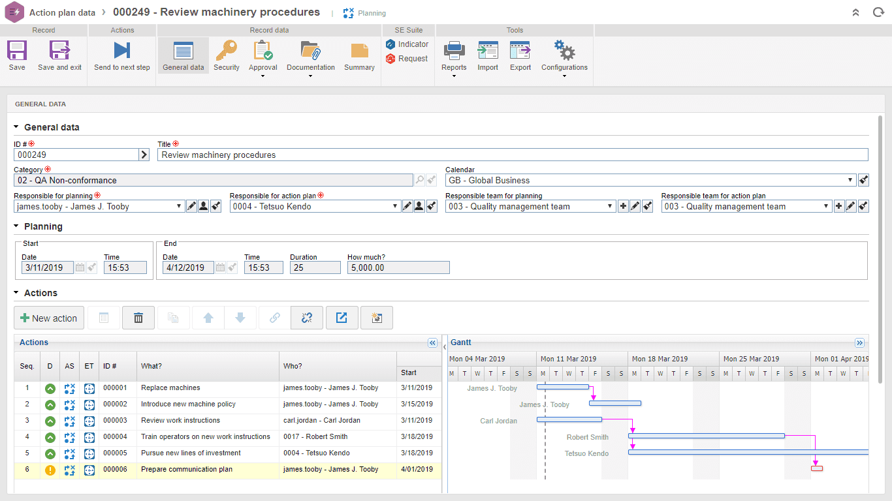
Task: Open the Configurations gears menu
Action: tap(564, 57)
